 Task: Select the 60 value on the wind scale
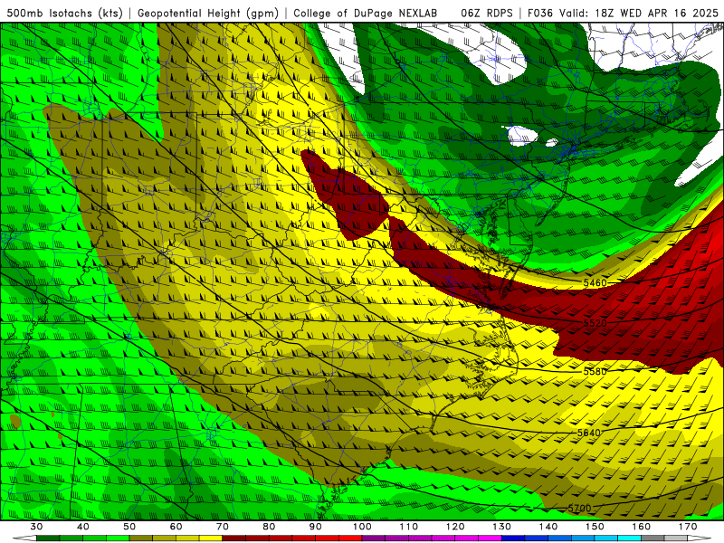tap(176, 527)
